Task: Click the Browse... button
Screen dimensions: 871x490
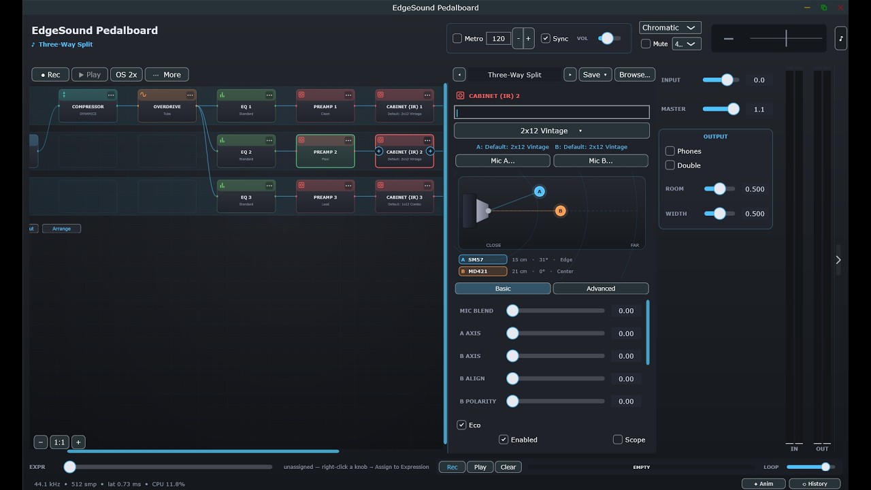Action: pos(635,75)
